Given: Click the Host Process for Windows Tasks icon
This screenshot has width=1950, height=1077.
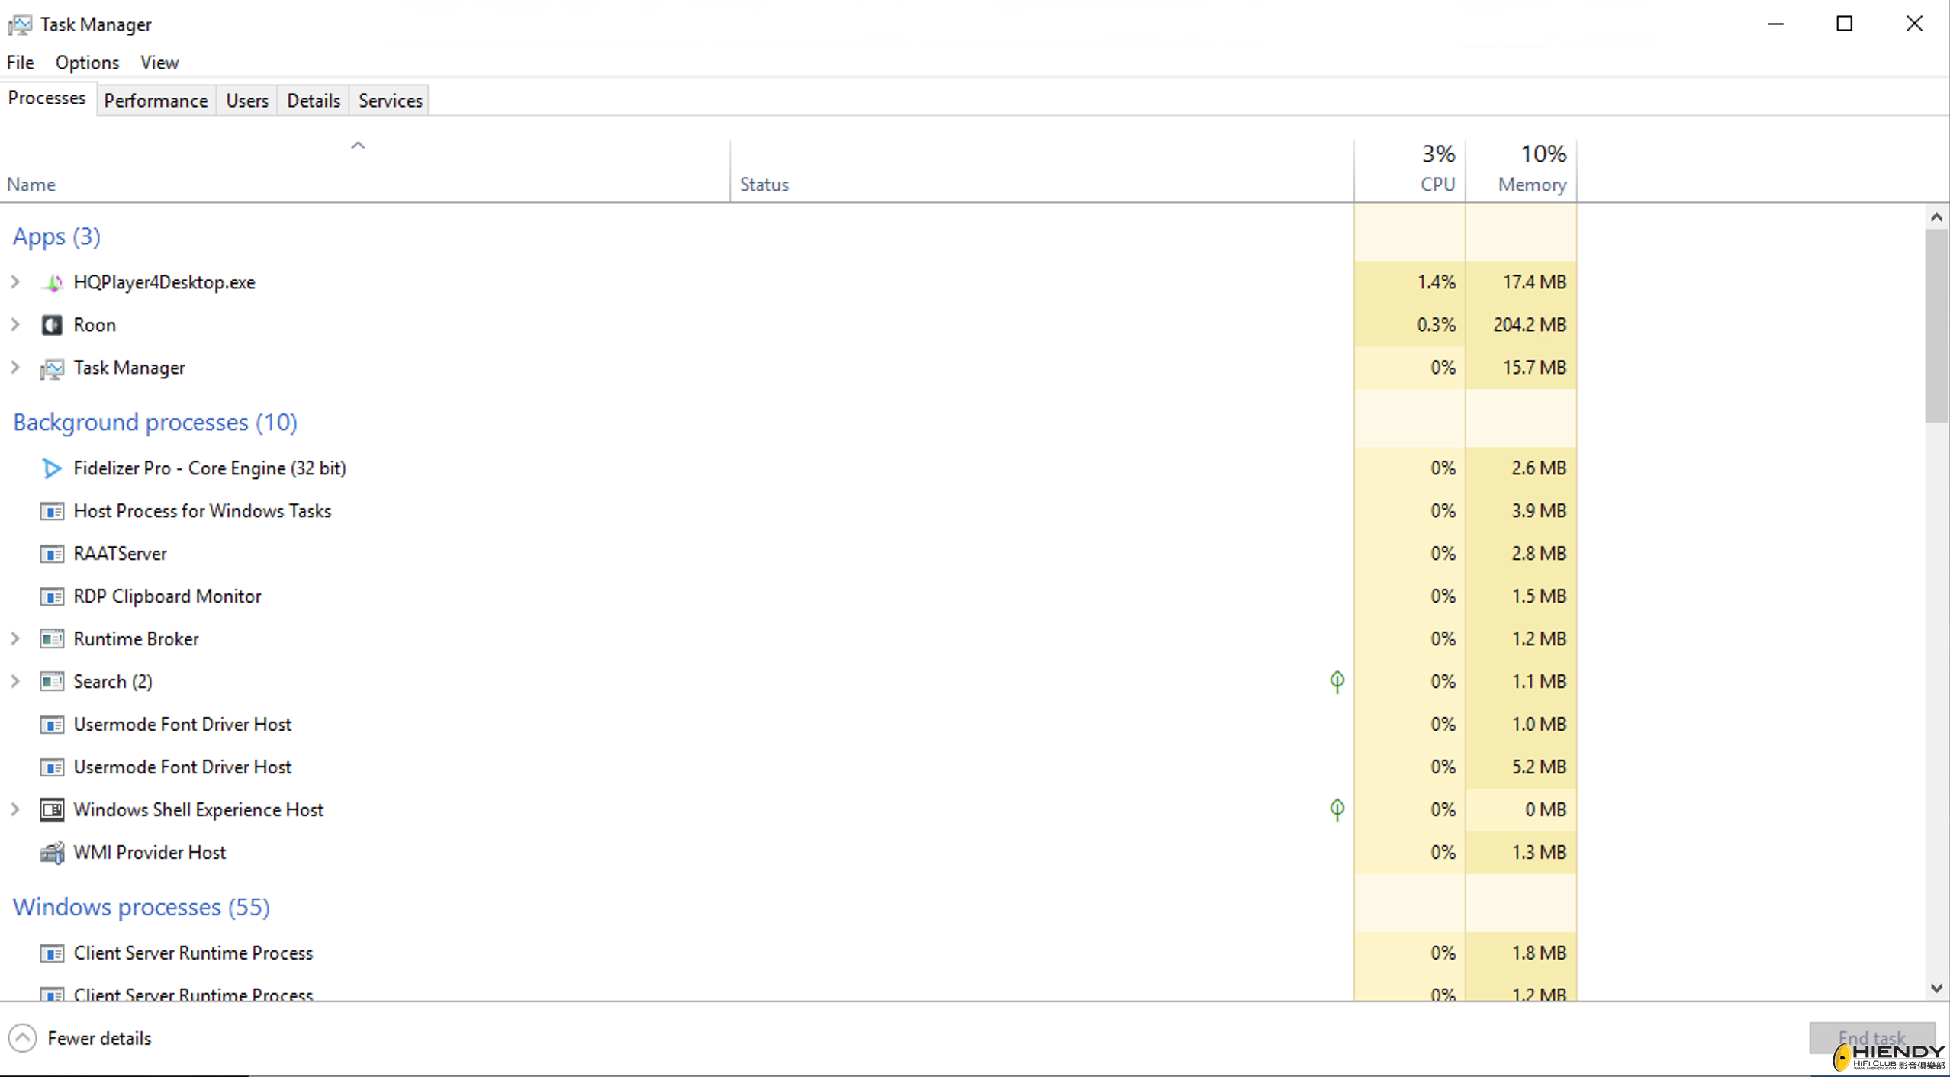Looking at the screenshot, I should pyautogui.click(x=51, y=510).
